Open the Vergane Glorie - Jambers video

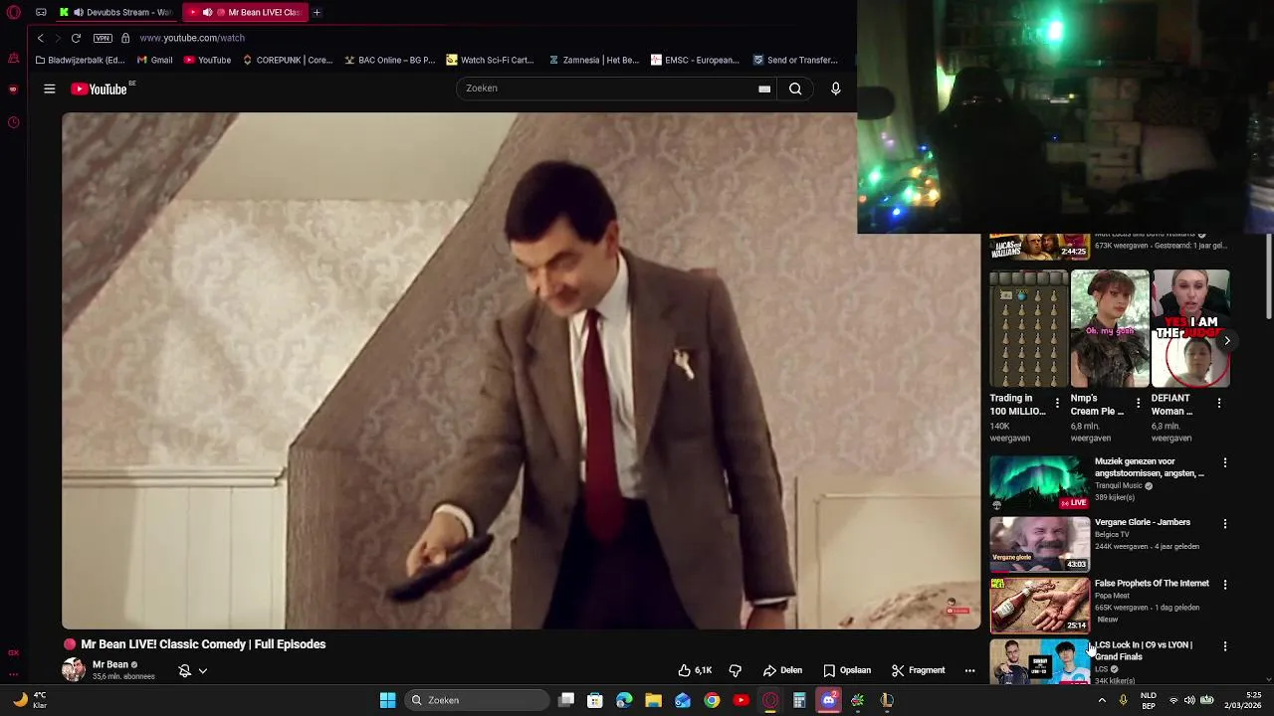pyautogui.click(x=1039, y=544)
